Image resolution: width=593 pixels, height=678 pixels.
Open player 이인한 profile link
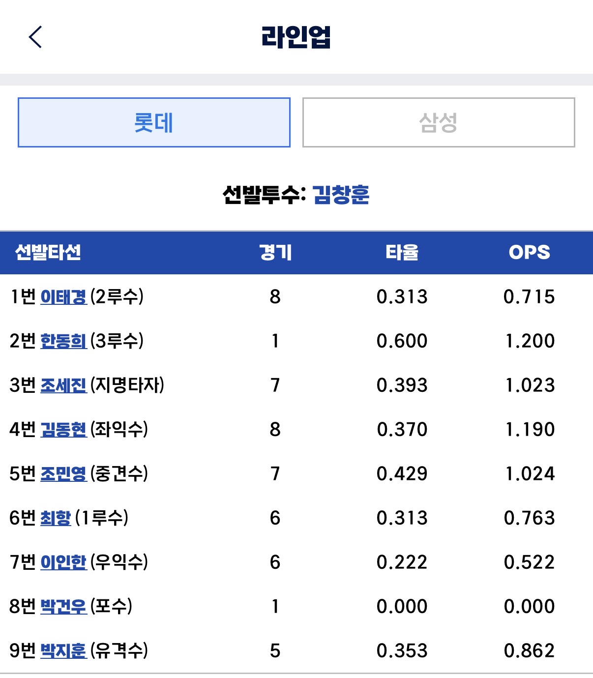(63, 562)
